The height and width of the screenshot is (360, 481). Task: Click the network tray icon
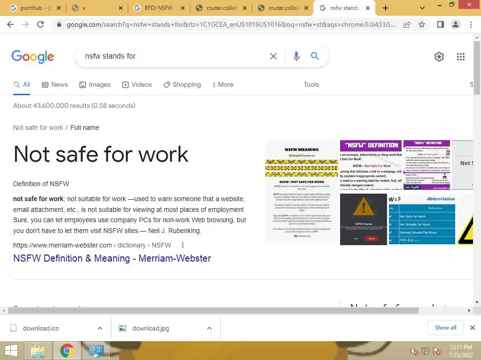click(x=426, y=351)
